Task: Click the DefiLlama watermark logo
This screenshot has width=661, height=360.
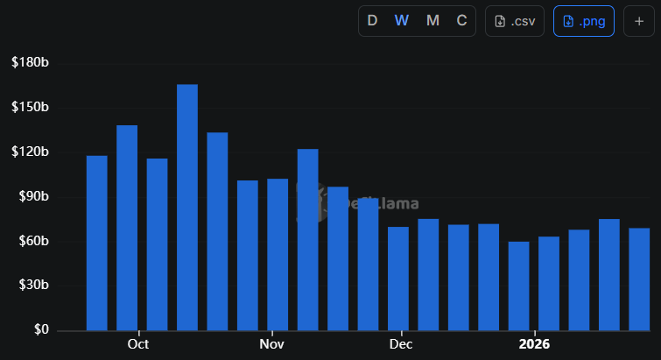Action: [359, 203]
